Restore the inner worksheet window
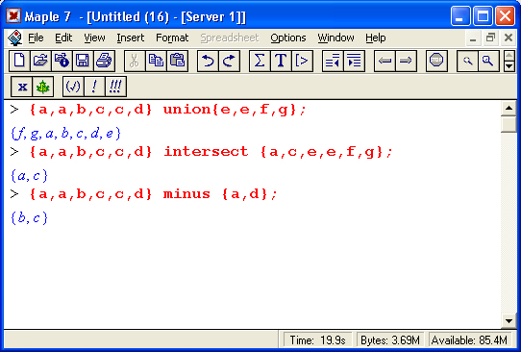Screen dimensions: 521x352 pyautogui.click(x=490, y=38)
